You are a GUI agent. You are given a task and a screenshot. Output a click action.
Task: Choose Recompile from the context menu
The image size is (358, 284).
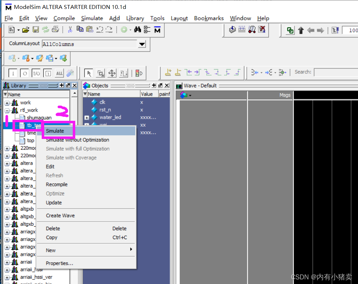[x=86, y=185]
